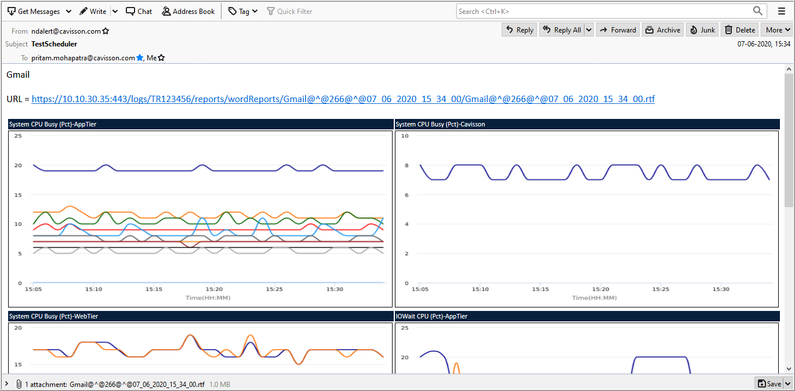This screenshot has width=795, height=391.
Task: Star the sender ndalert@cavisson.com contact
Action: click(x=106, y=31)
